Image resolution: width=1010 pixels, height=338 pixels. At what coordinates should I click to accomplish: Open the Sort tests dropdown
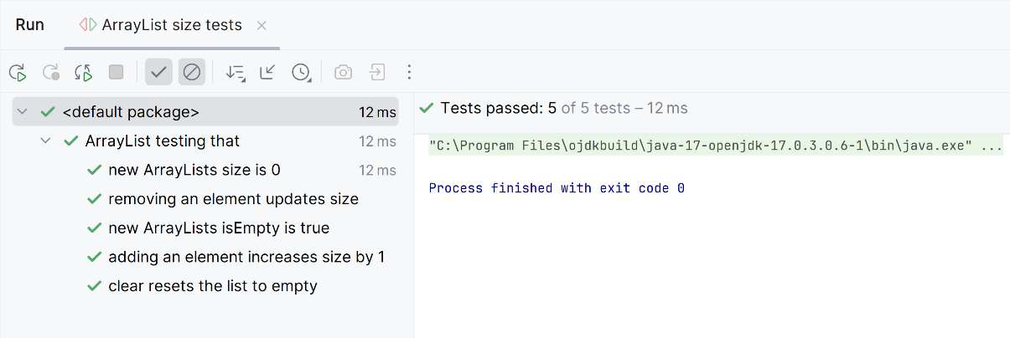pyautogui.click(x=236, y=73)
